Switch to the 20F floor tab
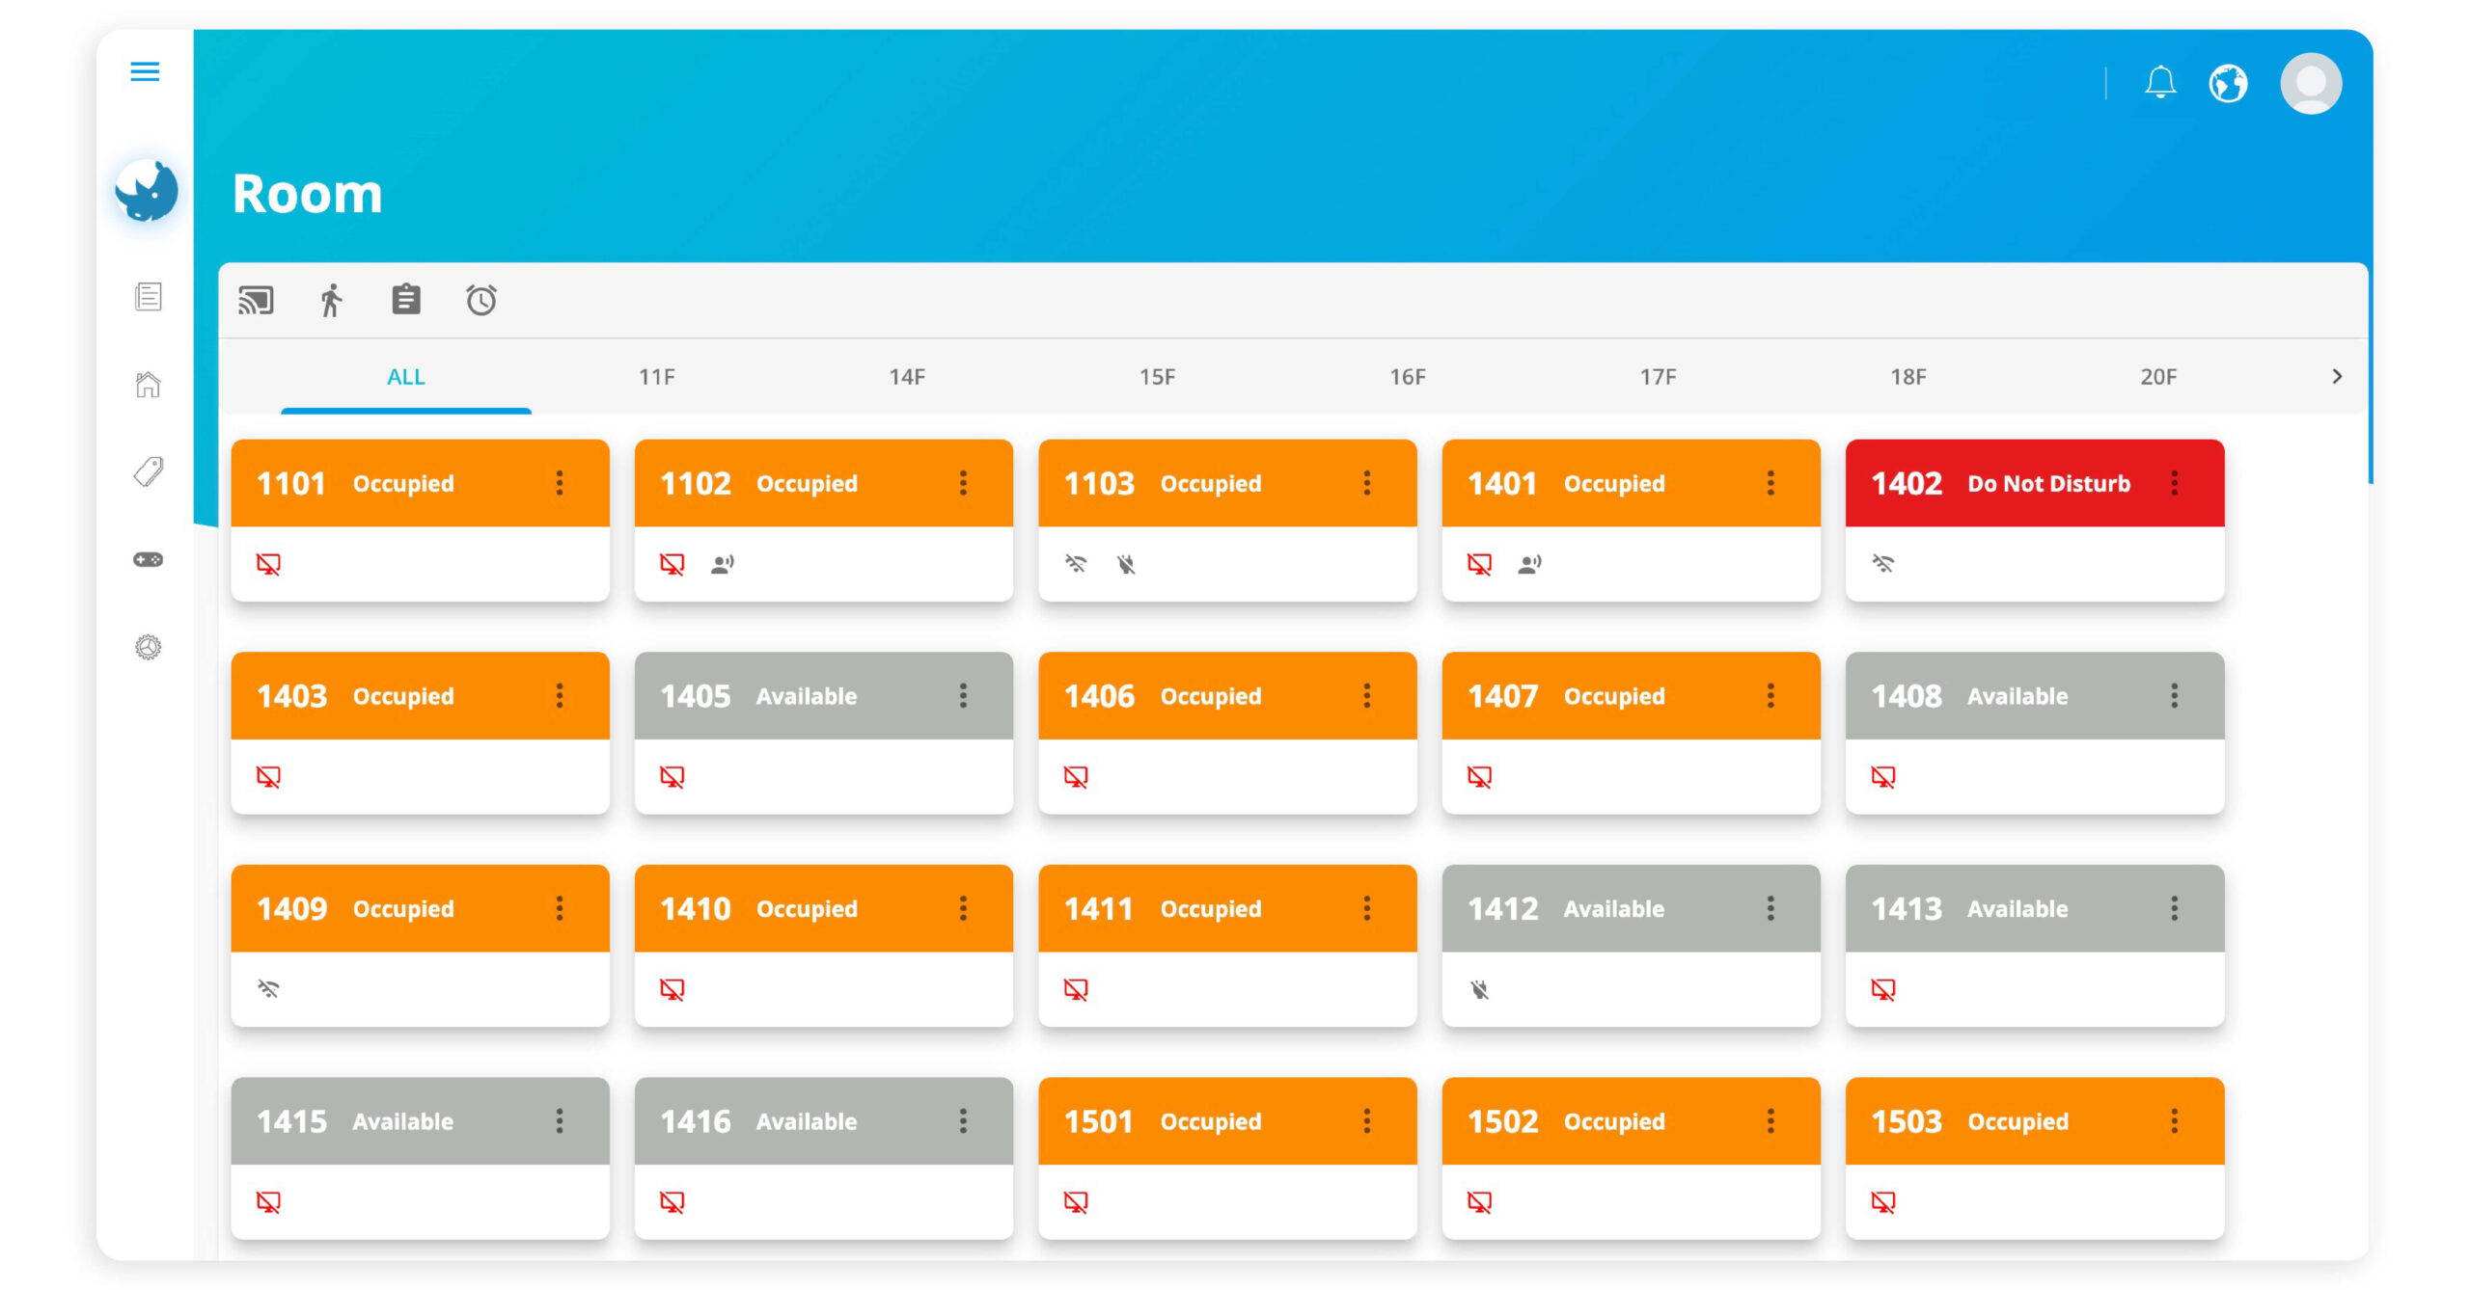Viewport: 2470px width, 1290px height. (2158, 377)
